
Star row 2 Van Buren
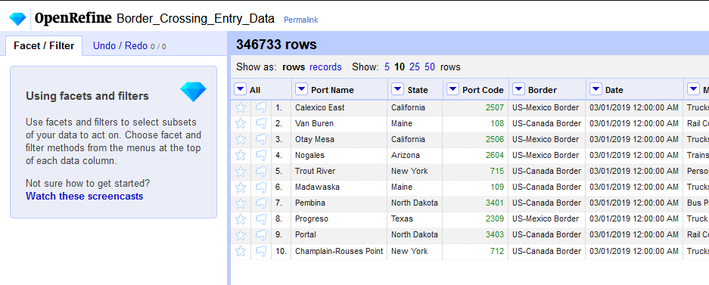pos(241,123)
